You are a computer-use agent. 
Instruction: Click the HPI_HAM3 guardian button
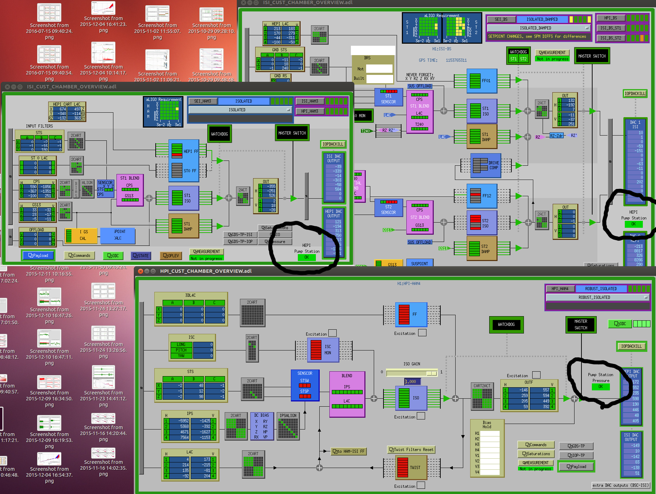[x=310, y=111]
